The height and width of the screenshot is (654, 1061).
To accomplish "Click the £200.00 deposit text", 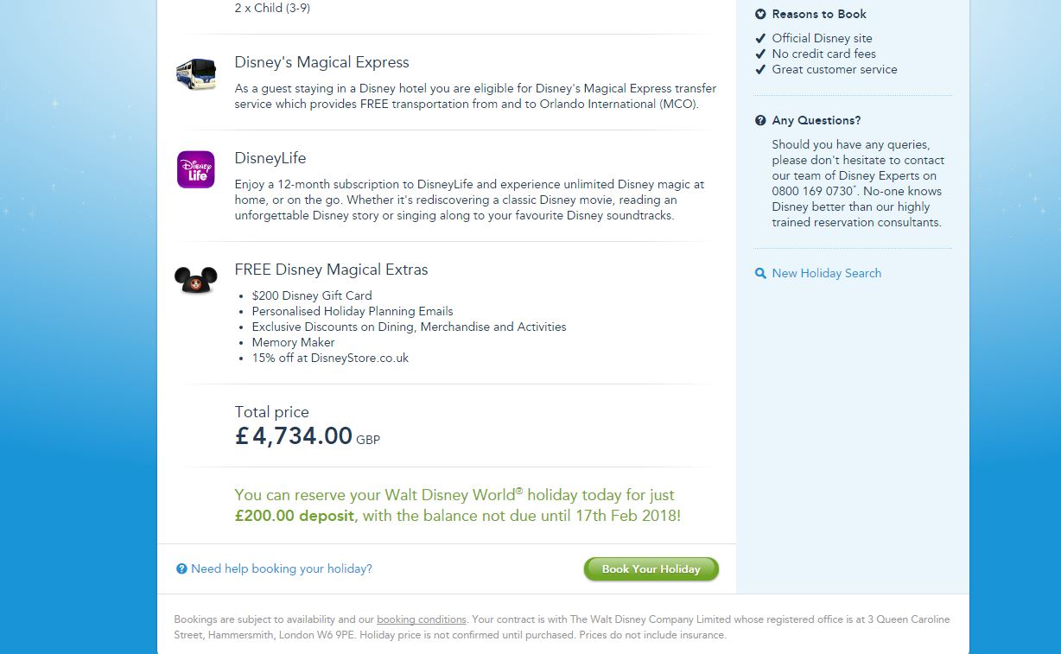I will 295,516.
